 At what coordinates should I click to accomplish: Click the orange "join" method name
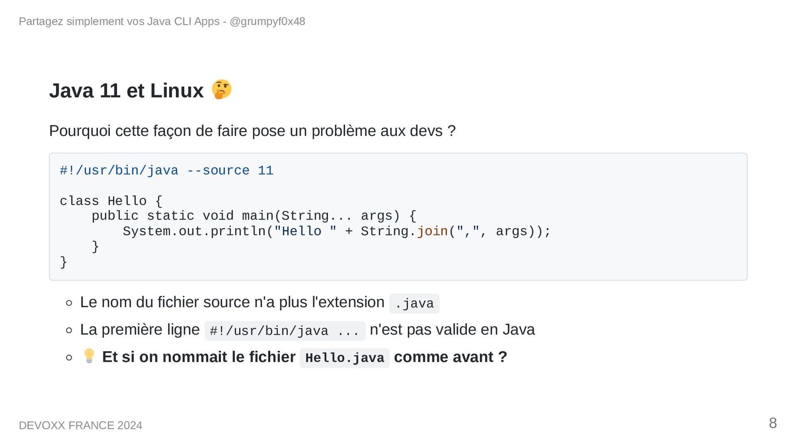tap(432, 231)
